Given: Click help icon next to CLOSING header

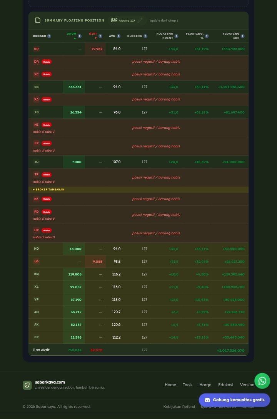Looking at the screenshot, I should [145, 36].
